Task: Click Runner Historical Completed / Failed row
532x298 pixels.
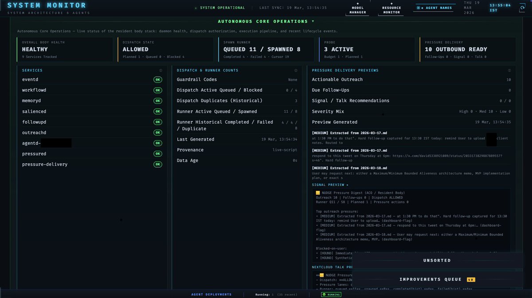Action: click(237, 125)
